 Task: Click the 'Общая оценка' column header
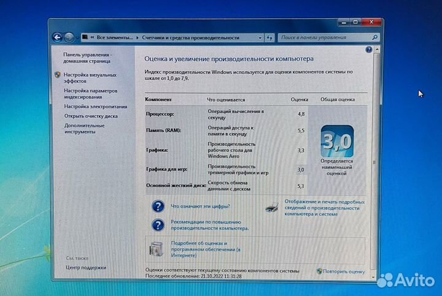coord(338,99)
